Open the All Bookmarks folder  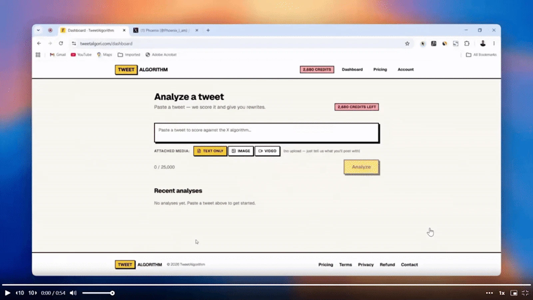click(x=481, y=55)
